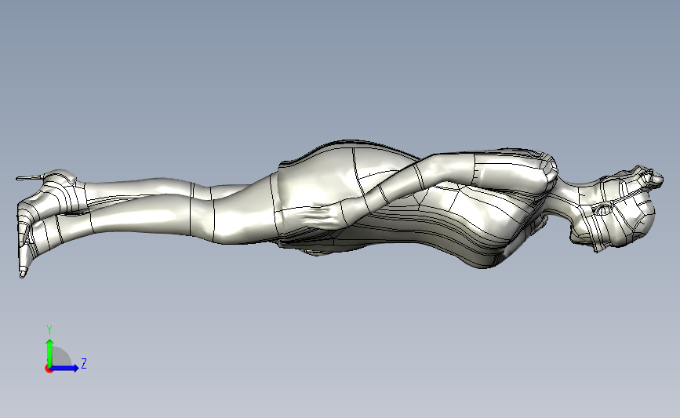Viewport: 680px width, 418px height.
Task: Click the green Y axis arrow
Action: pyautogui.click(x=50, y=352)
